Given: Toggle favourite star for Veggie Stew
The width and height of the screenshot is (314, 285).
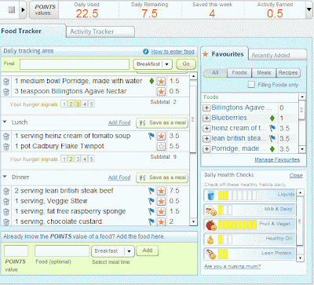Looking at the screenshot, I should click(x=161, y=202).
